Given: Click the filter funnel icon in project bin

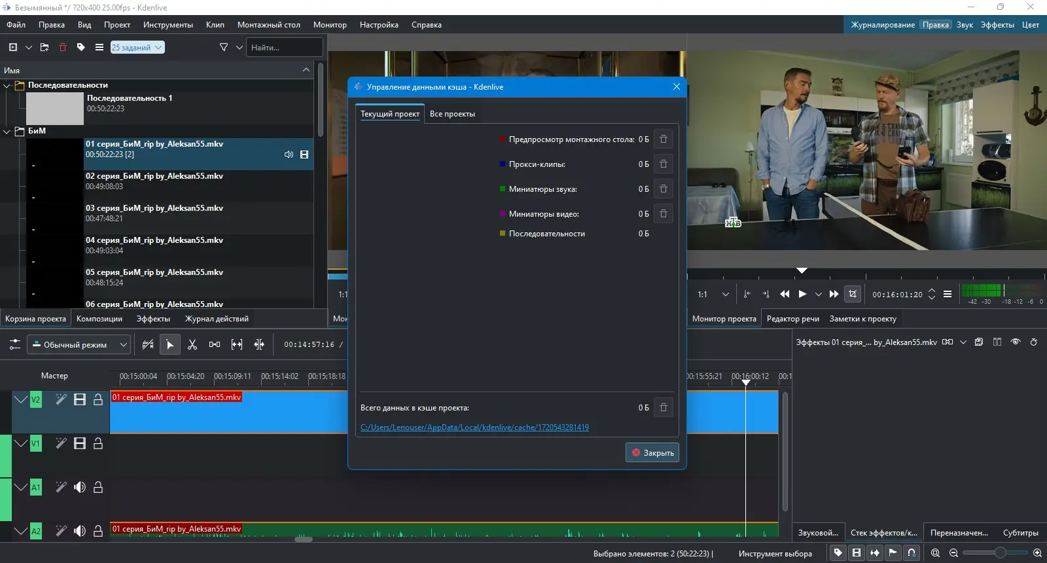Looking at the screenshot, I should click(x=224, y=47).
